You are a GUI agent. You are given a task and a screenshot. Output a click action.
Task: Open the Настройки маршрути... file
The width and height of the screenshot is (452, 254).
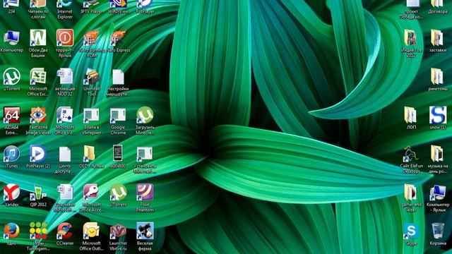coord(118,83)
